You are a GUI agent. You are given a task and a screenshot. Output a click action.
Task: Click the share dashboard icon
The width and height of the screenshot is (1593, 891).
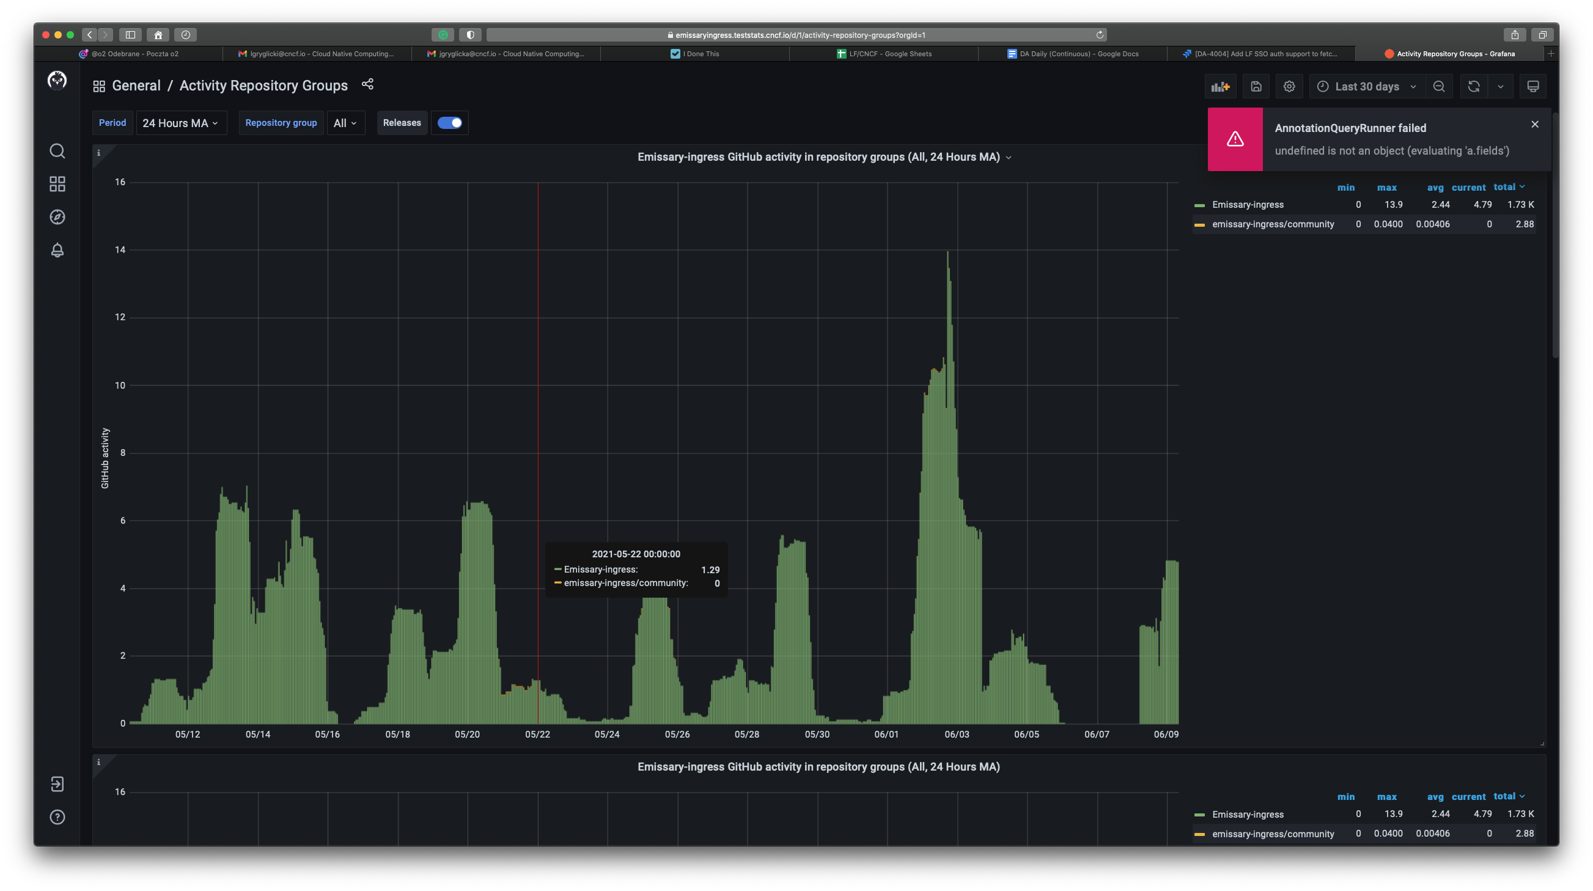(x=367, y=84)
